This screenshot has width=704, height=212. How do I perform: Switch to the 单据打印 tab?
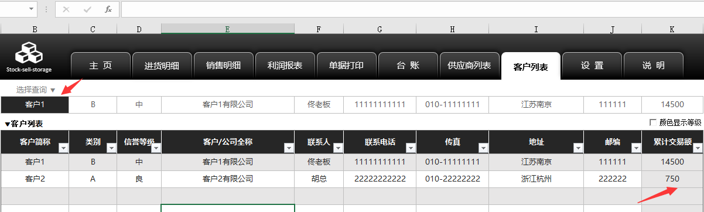(x=346, y=66)
